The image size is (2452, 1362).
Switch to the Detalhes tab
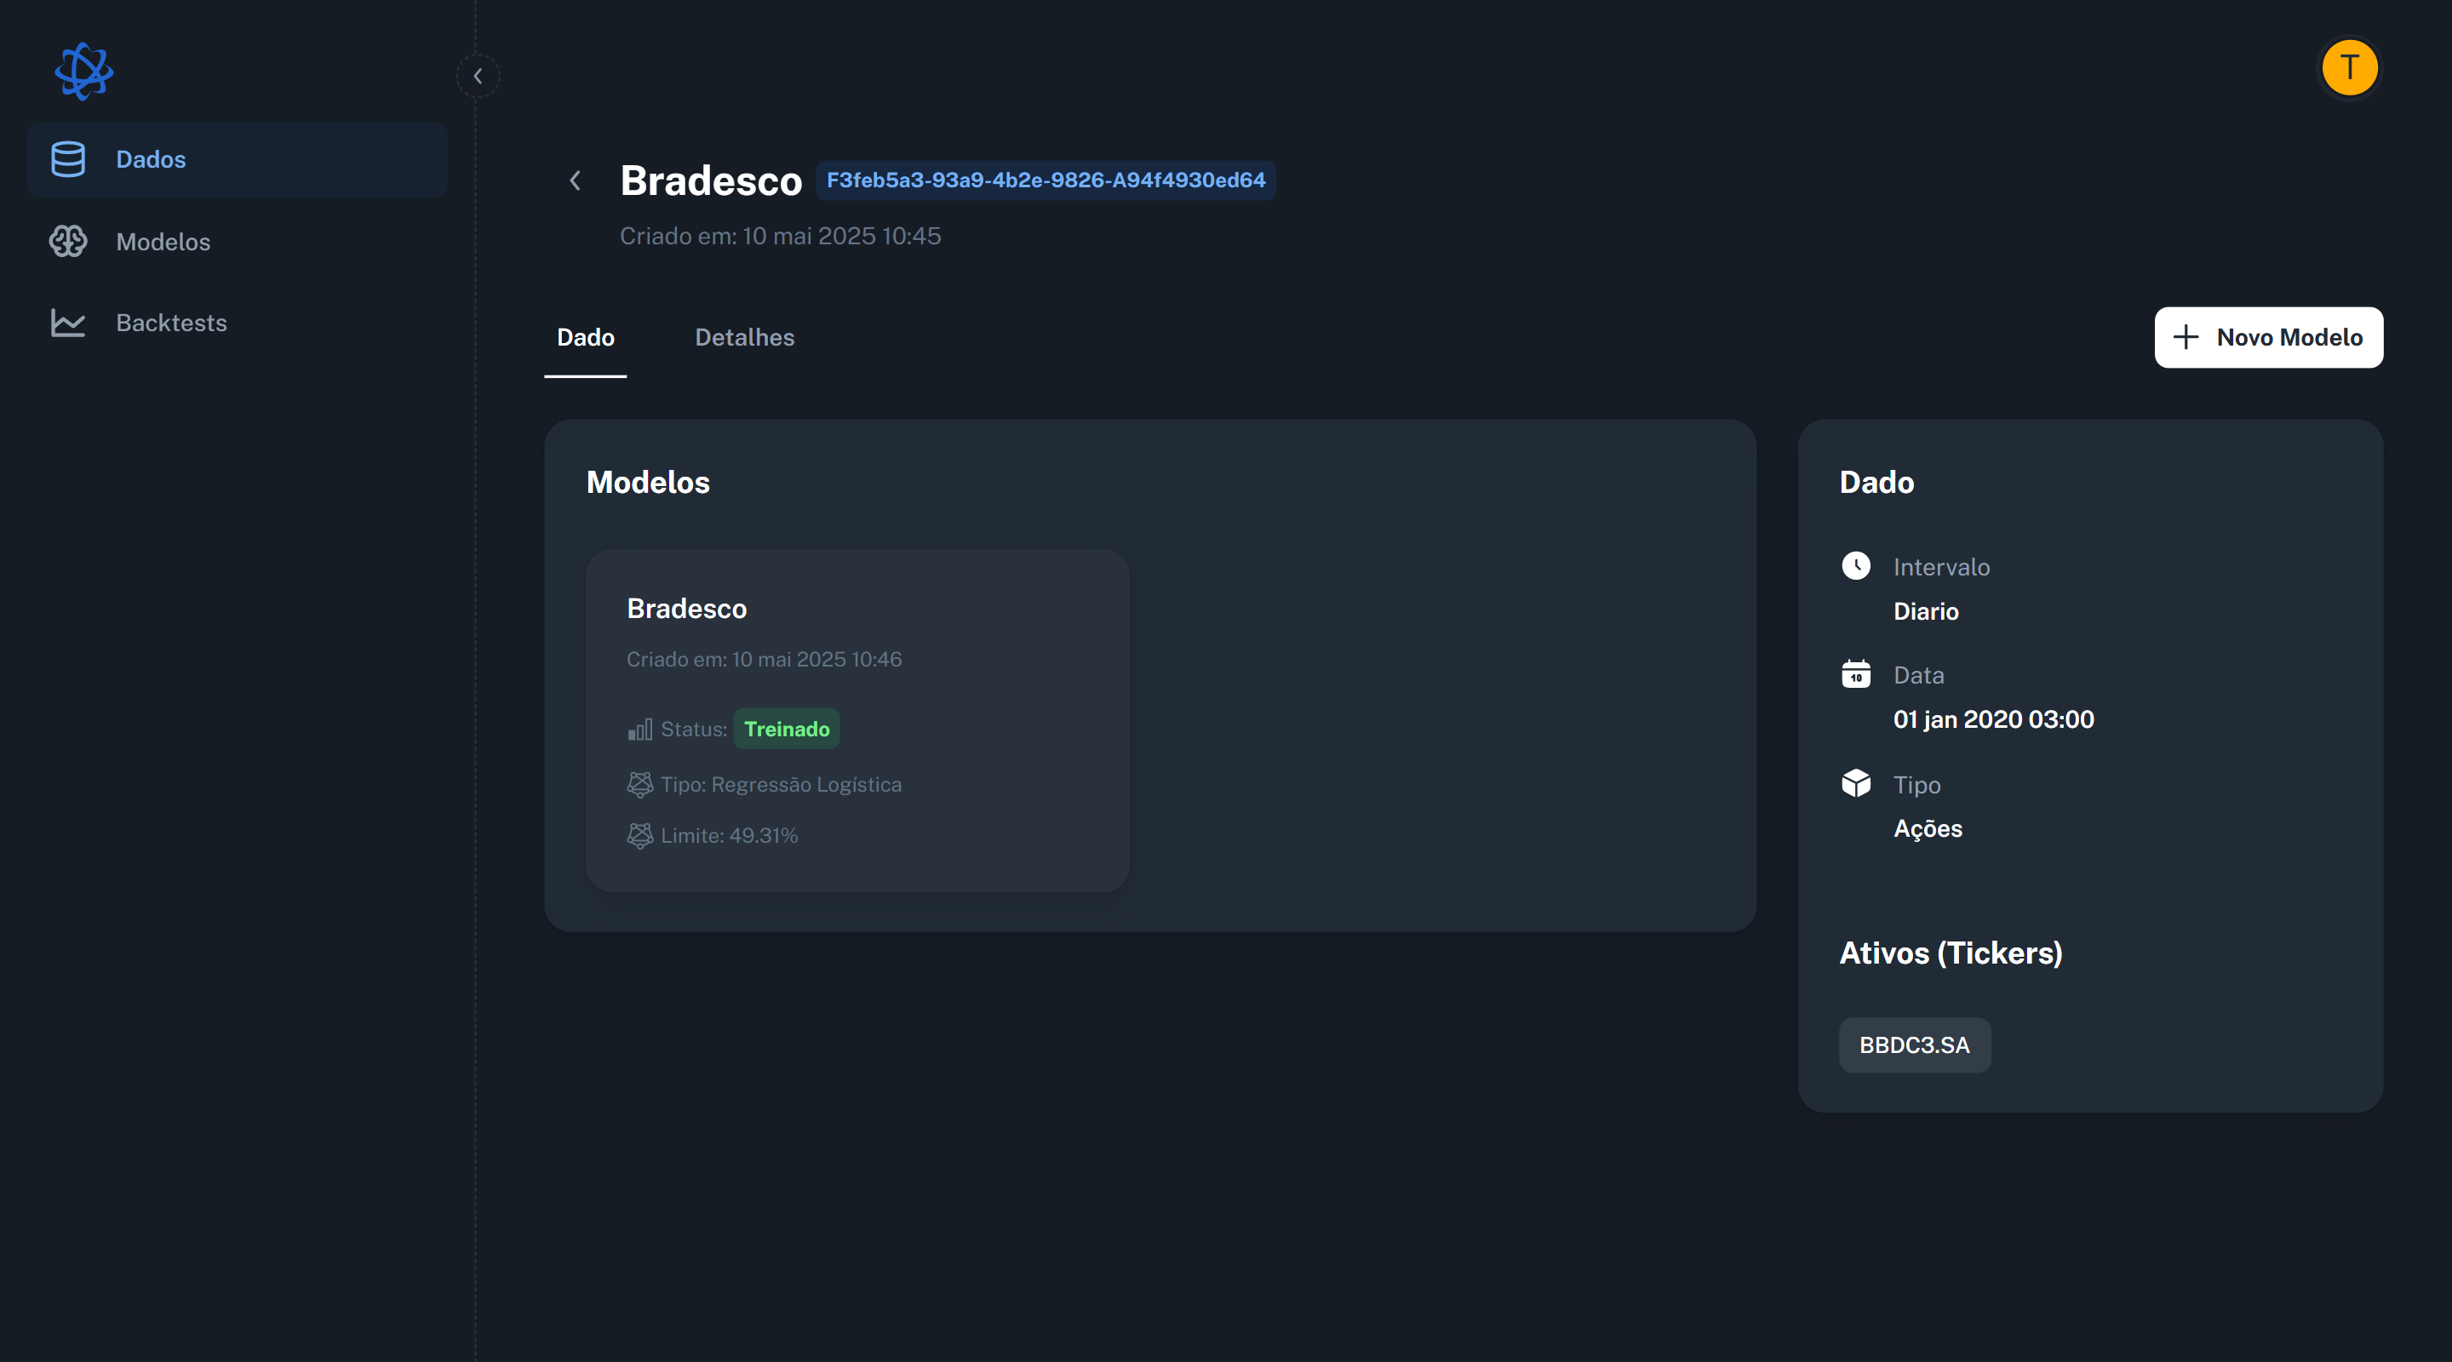click(744, 337)
